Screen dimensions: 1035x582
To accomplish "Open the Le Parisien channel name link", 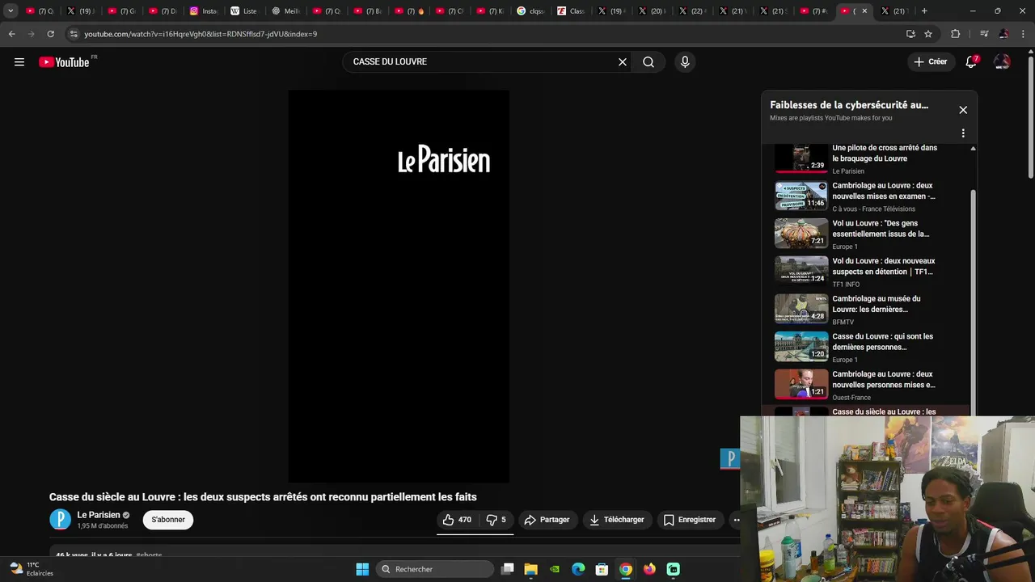I will pos(99,515).
